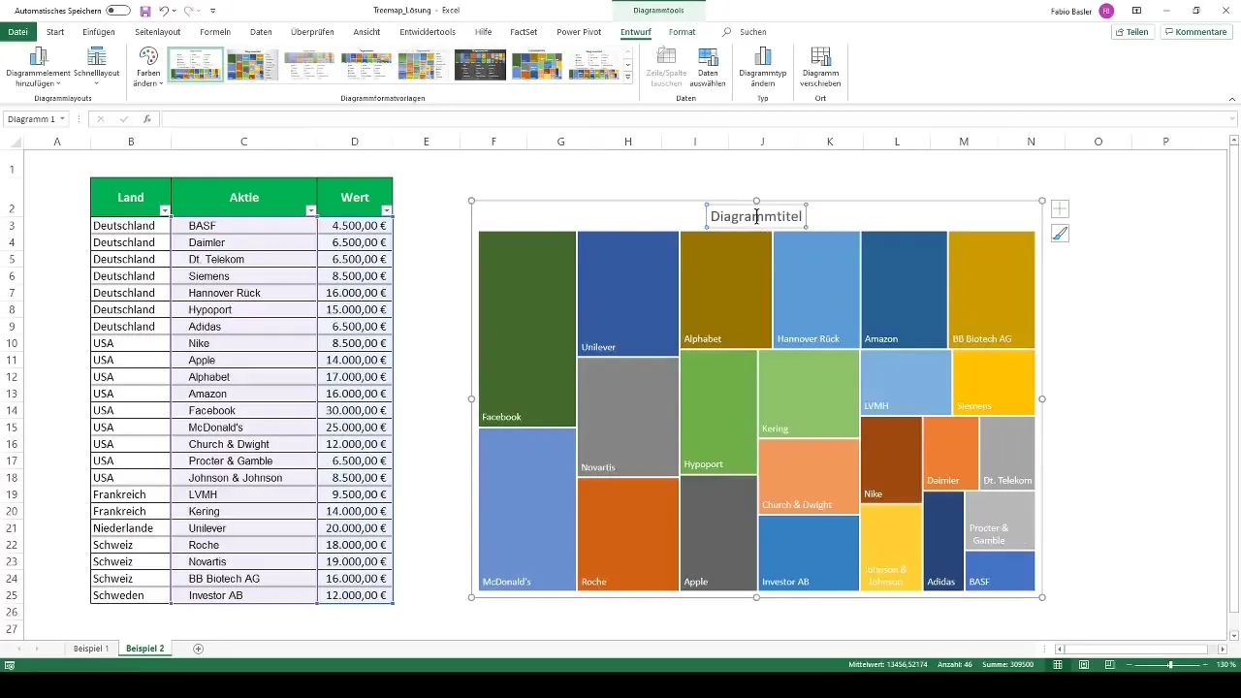Select the Facebook treemap tile
The height and width of the screenshot is (698, 1241).
pyautogui.click(x=527, y=329)
